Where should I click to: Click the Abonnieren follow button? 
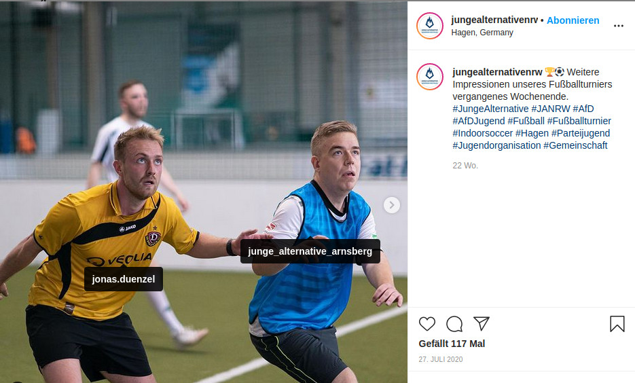tap(573, 20)
